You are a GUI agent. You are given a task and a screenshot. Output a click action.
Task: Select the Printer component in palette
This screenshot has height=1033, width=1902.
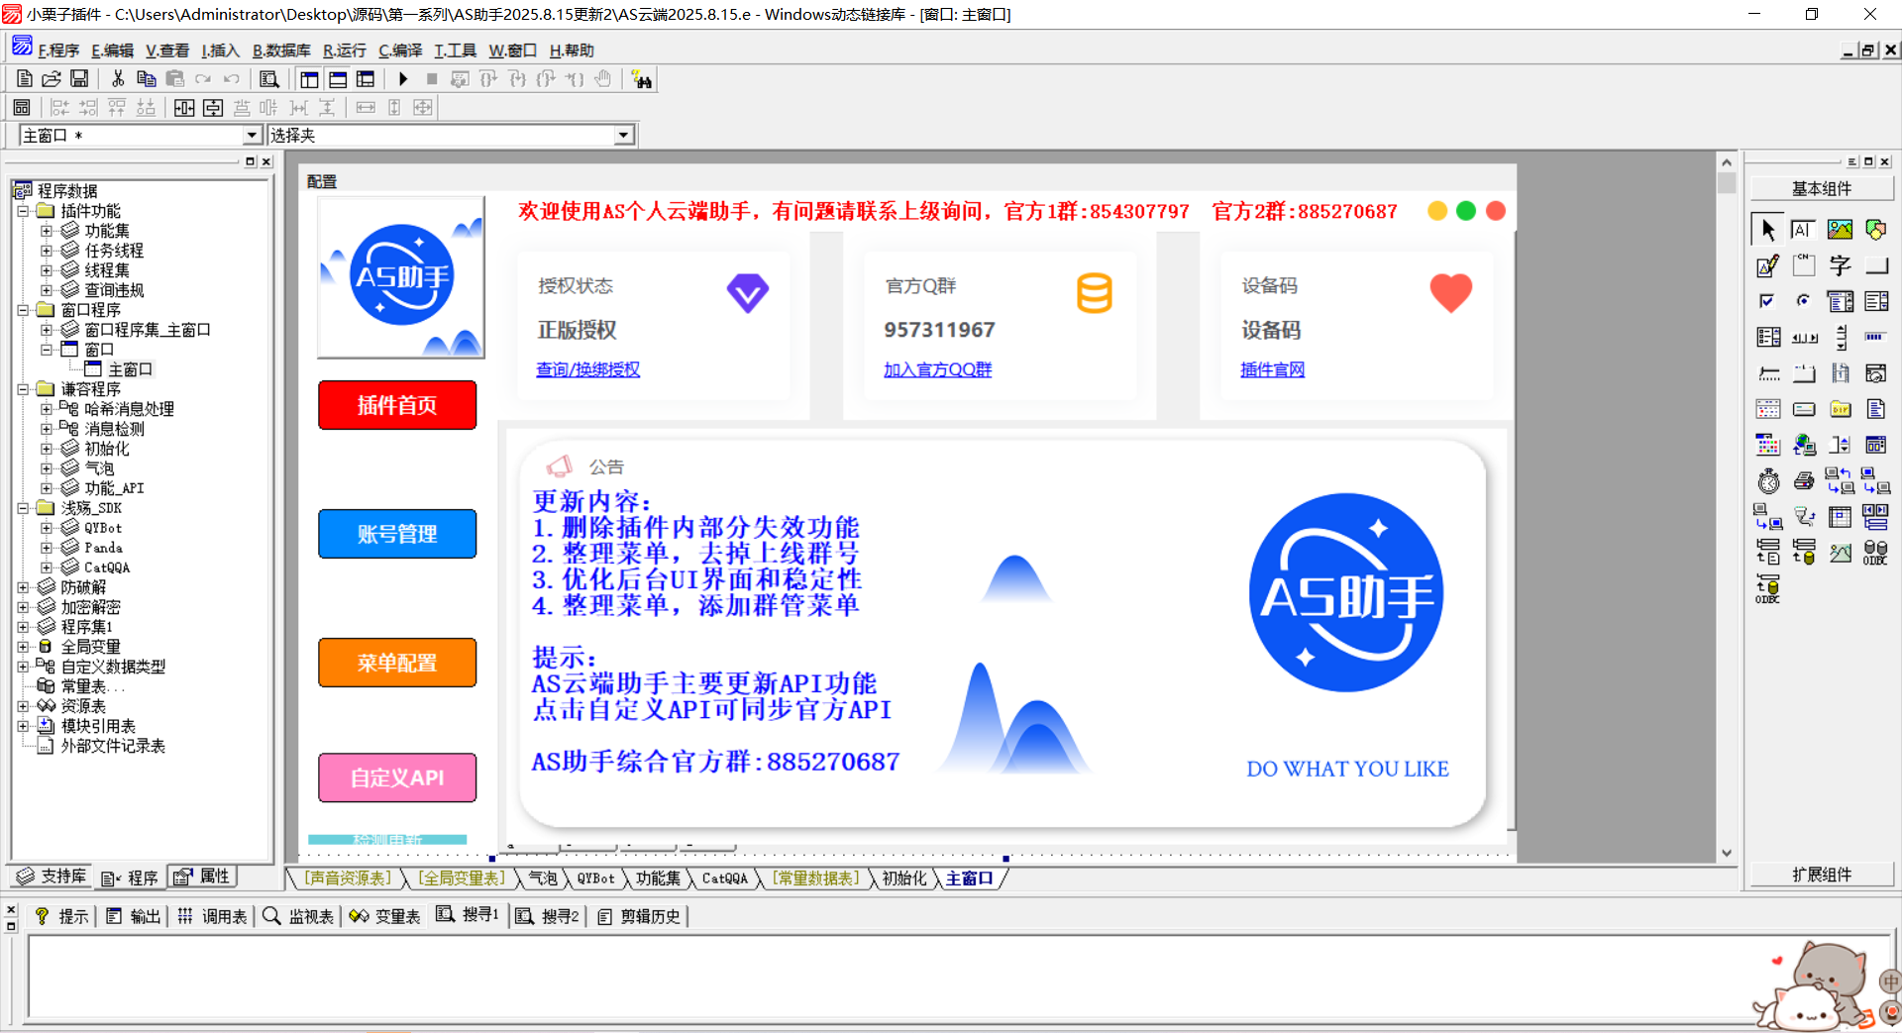pos(1804,481)
